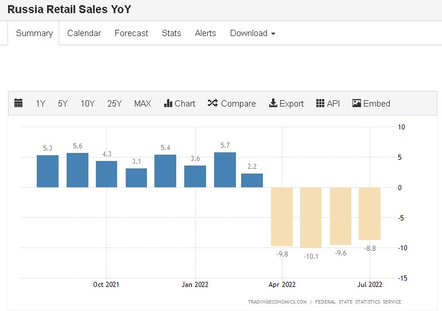Image resolution: width=442 pixels, height=311 pixels.
Task: Set chart range to 1Y
Action: tap(40, 104)
